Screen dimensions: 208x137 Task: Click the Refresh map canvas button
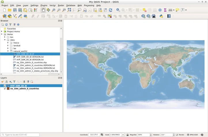pyautogui.click(x=110, y=10)
